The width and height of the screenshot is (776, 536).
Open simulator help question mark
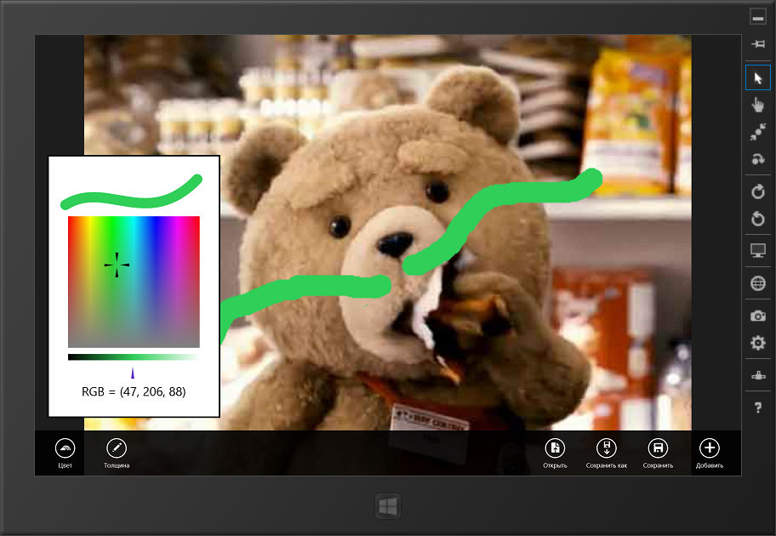coord(757,408)
